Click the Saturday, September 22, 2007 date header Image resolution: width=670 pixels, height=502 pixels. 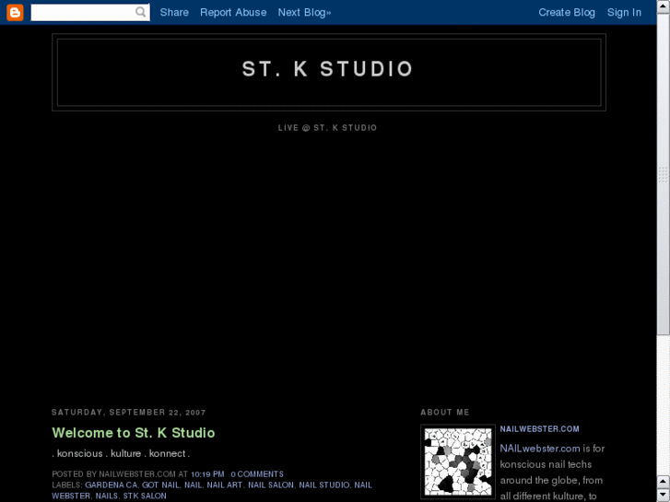coord(129,413)
